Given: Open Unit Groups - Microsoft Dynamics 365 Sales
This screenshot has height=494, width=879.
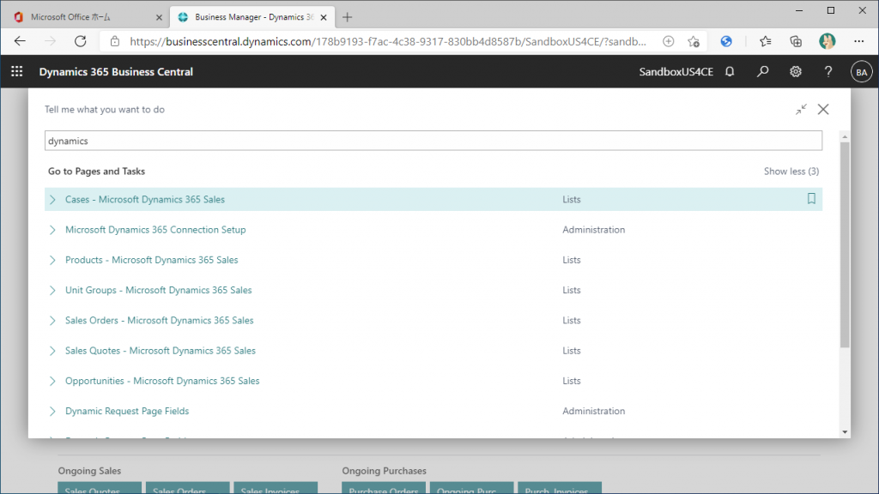Looking at the screenshot, I should pyautogui.click(x=159, y=290).
